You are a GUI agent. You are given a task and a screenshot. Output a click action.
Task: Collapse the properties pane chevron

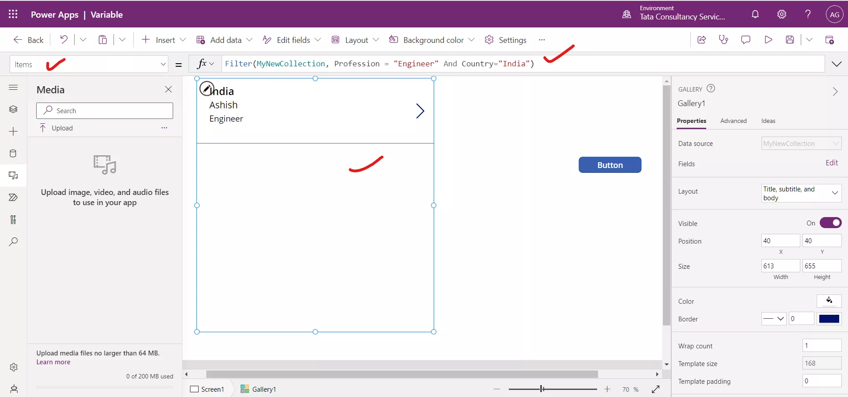tap(835, 92)
